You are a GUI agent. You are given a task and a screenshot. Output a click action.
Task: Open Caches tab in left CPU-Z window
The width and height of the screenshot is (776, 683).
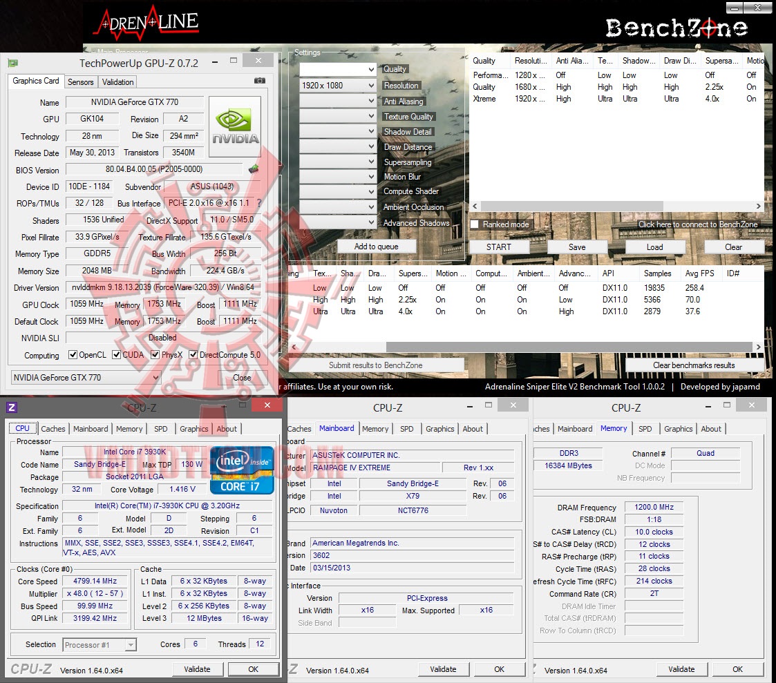click(53, 429)
